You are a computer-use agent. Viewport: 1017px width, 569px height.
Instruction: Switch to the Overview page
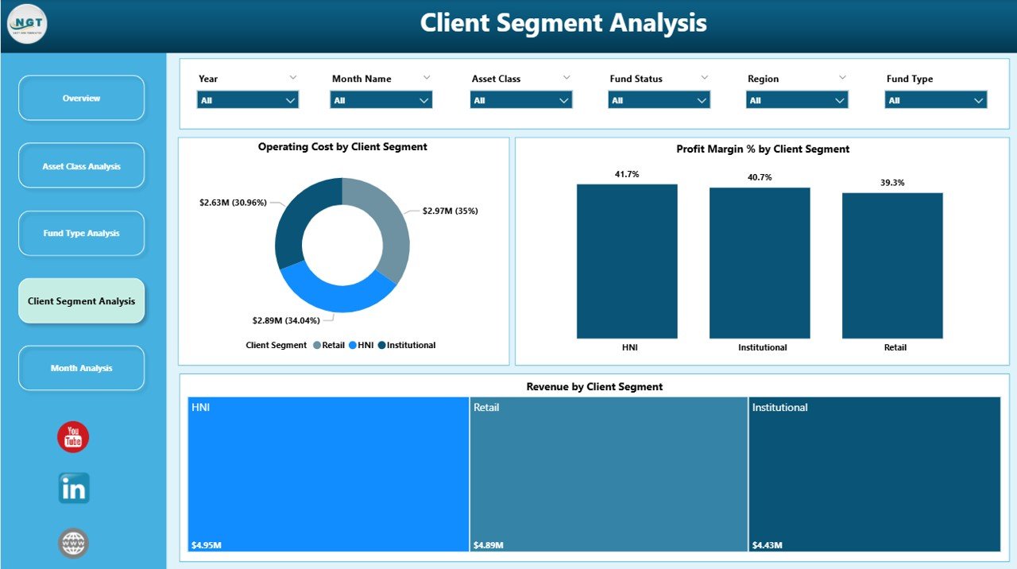[81, 98]
